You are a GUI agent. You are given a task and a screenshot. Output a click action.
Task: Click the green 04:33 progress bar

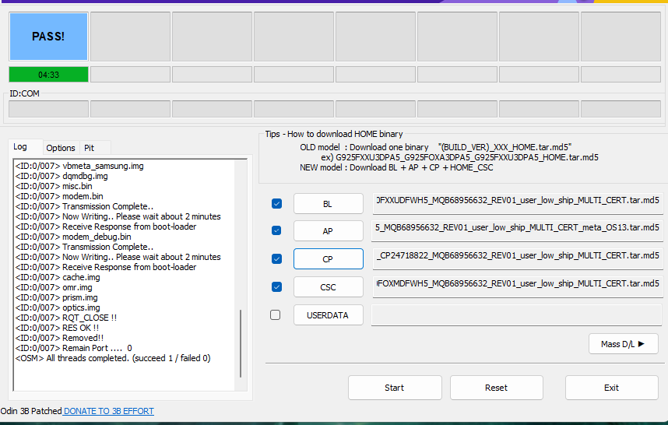coord(48,75)
